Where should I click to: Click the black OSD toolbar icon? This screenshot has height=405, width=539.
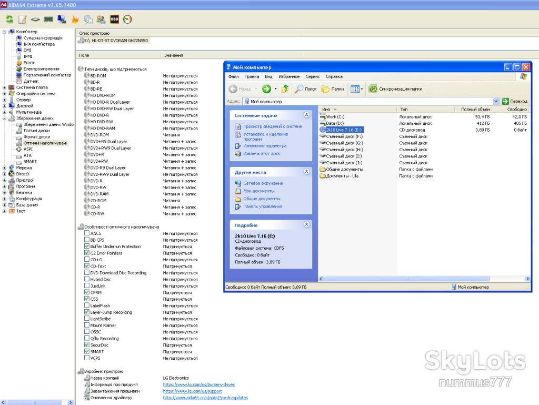point(114,19)
